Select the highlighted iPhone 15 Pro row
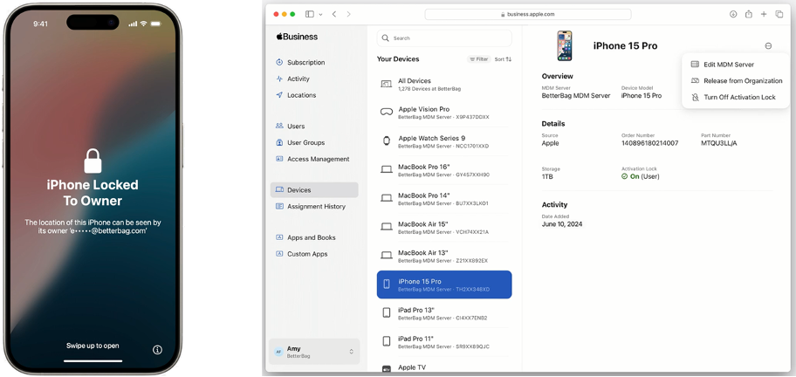This screenshot has height=377, width=796. pos(444,284)
